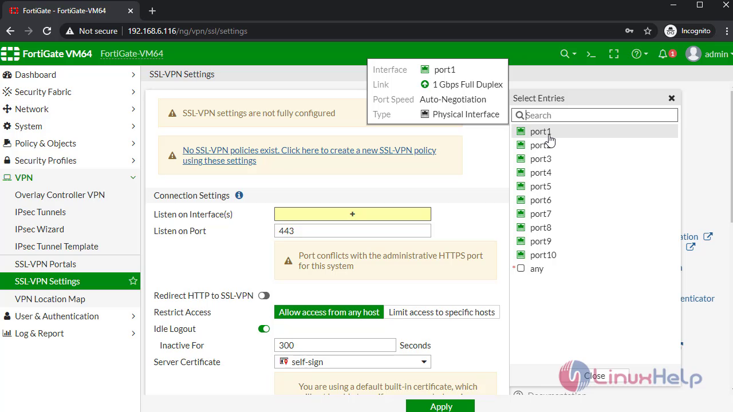Image resolution: width=733 pixels, height=412 pixels.
Task: Click the password key icon in address bar
Action: pyautogui.click(x=629, y=31)
